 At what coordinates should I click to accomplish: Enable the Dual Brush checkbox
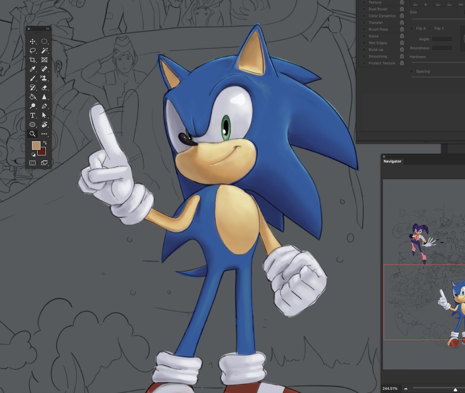coord(364,9)
